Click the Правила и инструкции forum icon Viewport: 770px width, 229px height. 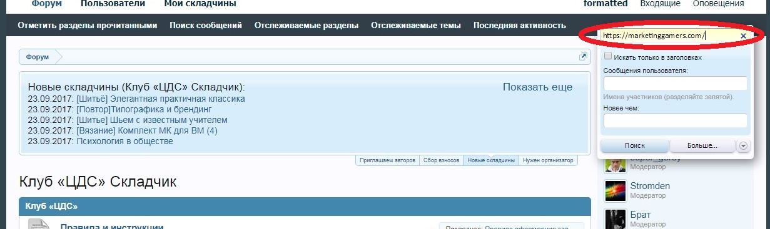[x=38, y=223]
